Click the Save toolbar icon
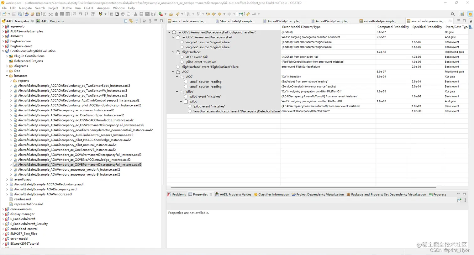The image size is (474, 255). coord(14,14)
